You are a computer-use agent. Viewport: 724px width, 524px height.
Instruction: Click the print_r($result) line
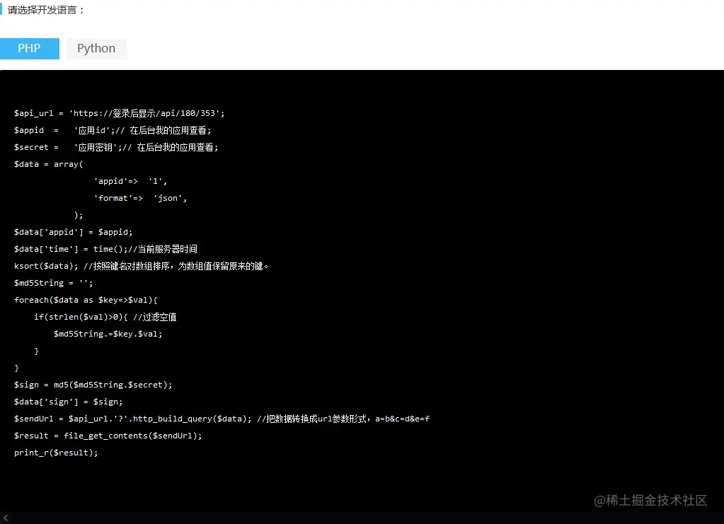[56, 453]
